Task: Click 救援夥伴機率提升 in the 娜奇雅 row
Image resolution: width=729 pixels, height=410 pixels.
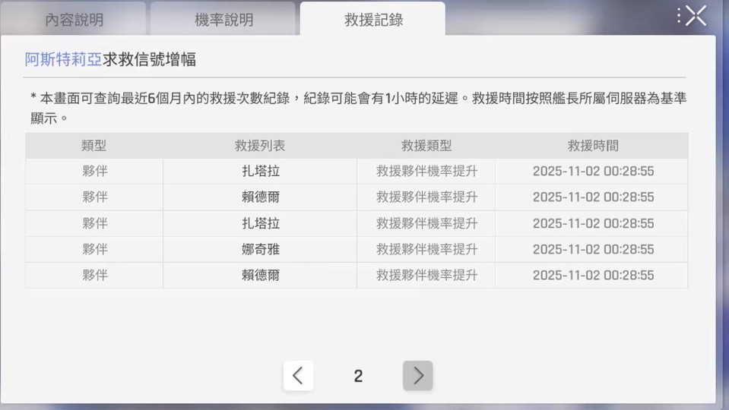Action: point(426,249)
